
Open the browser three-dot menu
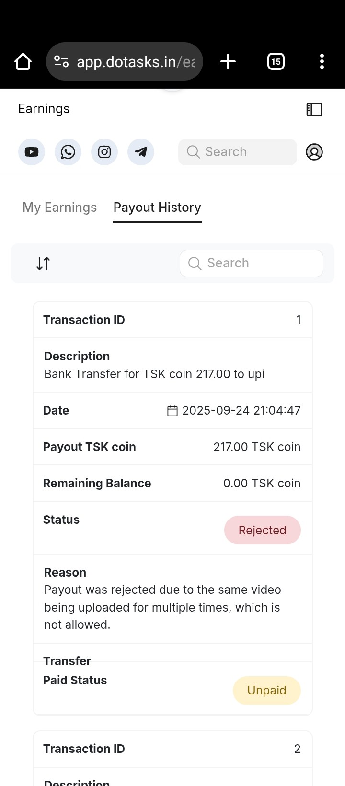[x=322, y=61]
